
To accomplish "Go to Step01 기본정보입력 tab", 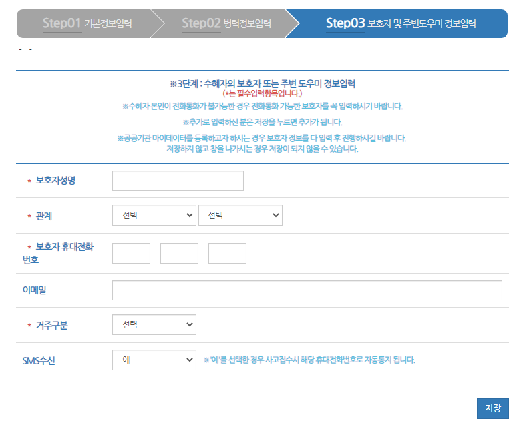I will coord(83,24).
